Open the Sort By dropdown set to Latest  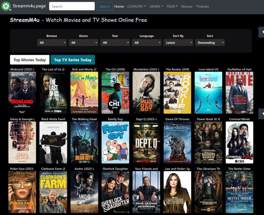pos(178,43)
